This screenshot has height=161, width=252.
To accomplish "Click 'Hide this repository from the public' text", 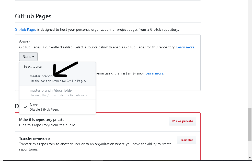I will click(47, 125).
